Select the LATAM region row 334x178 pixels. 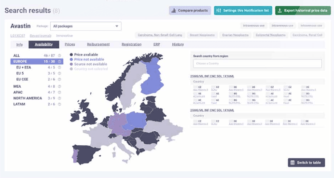37,104
